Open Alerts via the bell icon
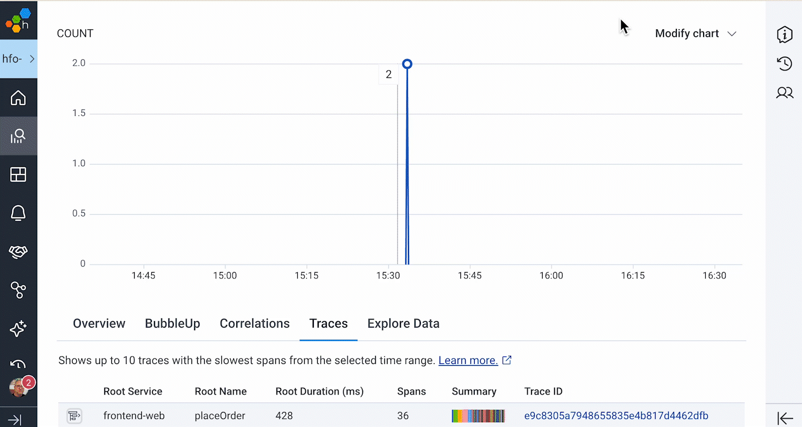802x427 pixels. [x=18, y=213]
